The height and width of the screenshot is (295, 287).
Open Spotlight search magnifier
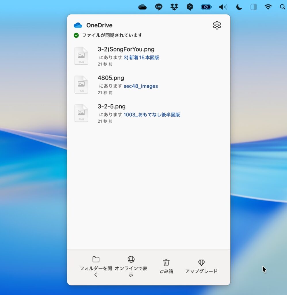point(282,7)
